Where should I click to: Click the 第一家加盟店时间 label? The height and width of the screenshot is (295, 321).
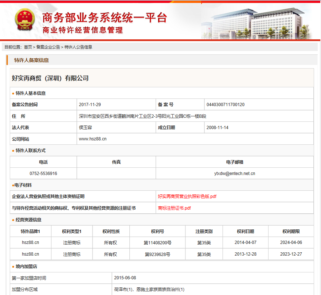tap(29, 278)
